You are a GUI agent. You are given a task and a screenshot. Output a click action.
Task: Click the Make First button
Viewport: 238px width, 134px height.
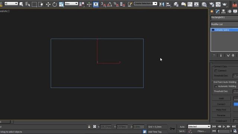tap(221, 110)
